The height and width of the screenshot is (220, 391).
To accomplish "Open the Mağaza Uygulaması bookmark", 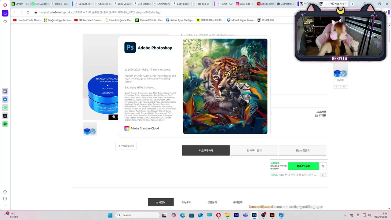I will [x=58, y=20].
